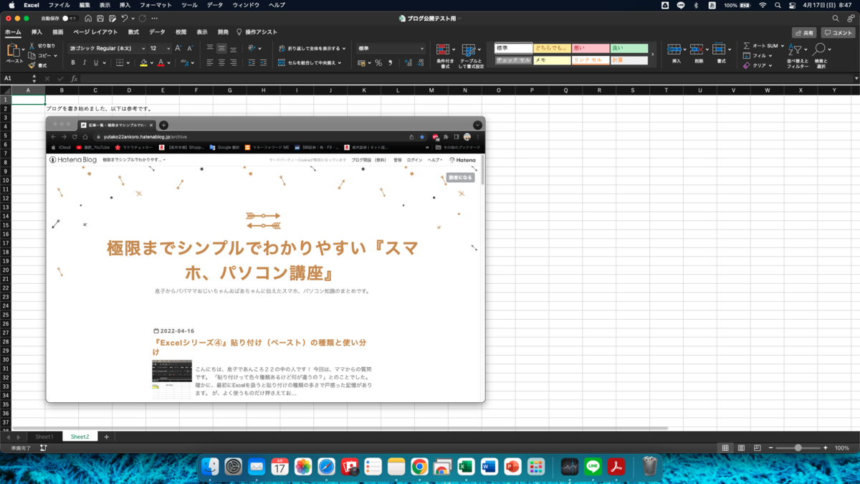
Task: Click the Format Painter (書式) brush icon
Action: click(x=32, y=65)
